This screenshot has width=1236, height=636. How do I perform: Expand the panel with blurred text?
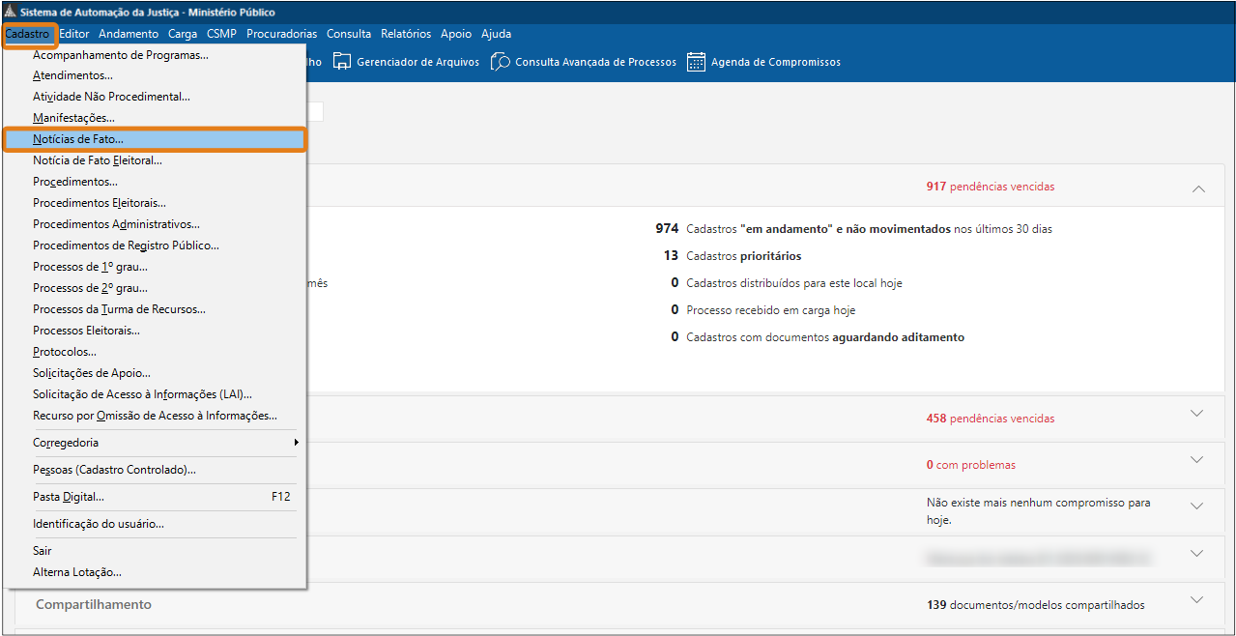pos(1197,554)
